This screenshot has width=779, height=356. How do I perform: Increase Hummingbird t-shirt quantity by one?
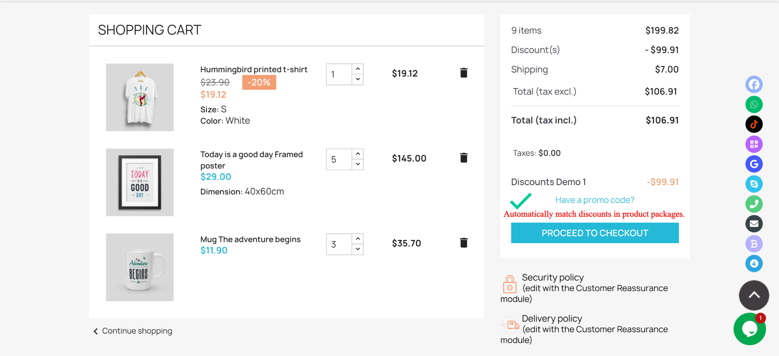tap(358, 69)
